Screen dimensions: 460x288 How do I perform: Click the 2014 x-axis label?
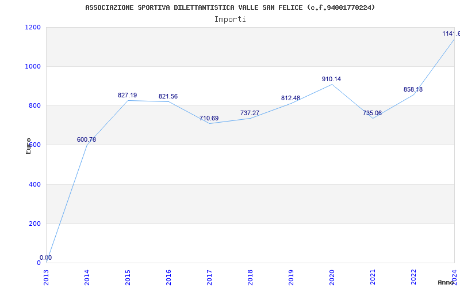pyautogui.click(x=87, y=278)
